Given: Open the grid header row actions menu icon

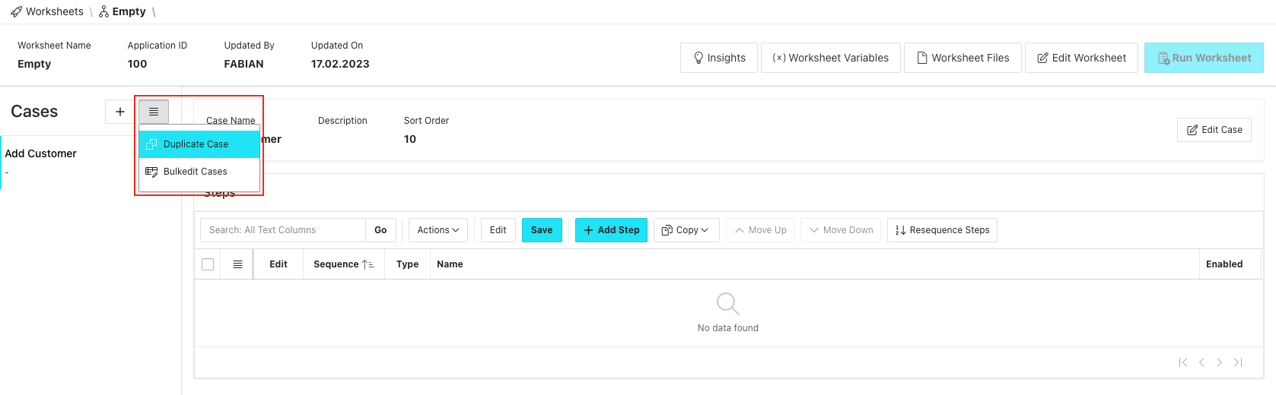Looking at the screenshot, I should point(237,264).
